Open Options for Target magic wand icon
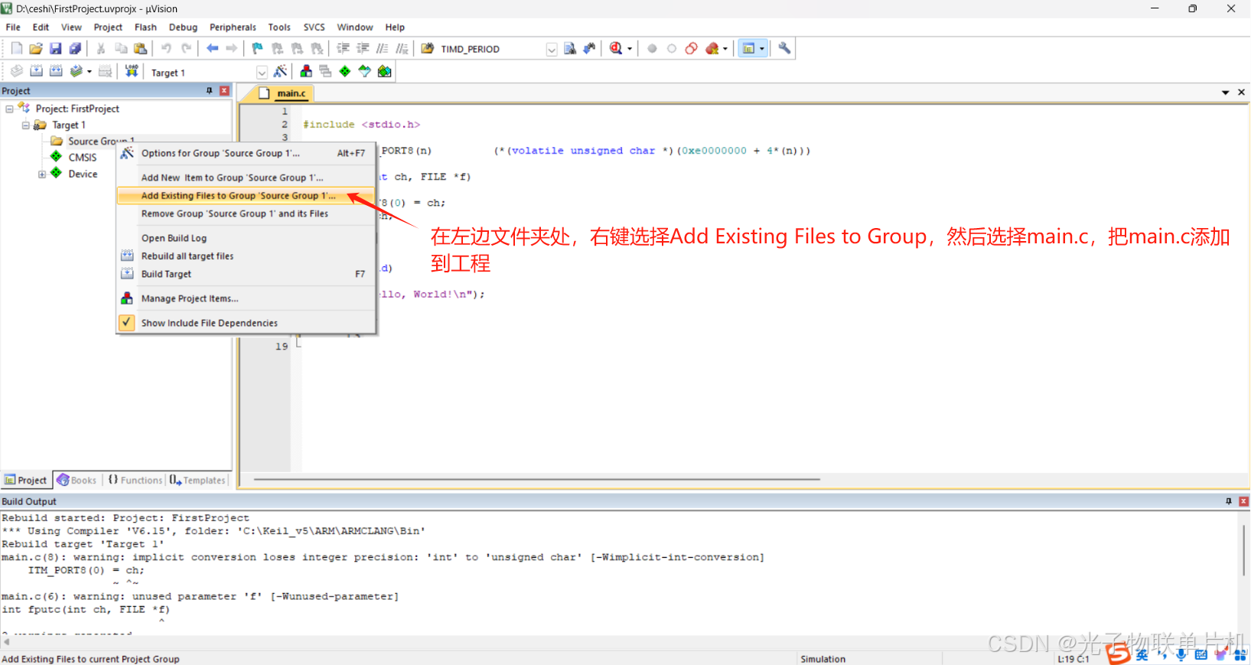The image size is (1251, 665). click(x=281, y=71)
